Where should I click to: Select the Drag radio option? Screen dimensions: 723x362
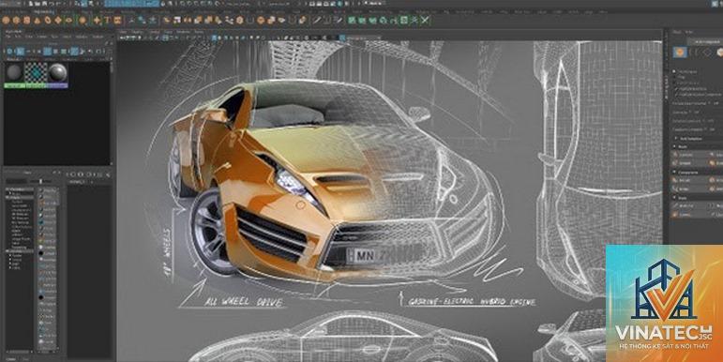(x=674, y=77)
